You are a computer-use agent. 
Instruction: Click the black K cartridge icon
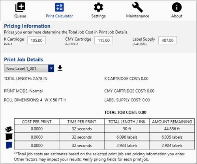pos(9,137)
